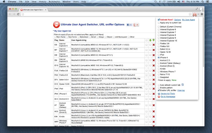
Task: Enable Auto refresh current tab checkbox
Action: coord(159,85)
